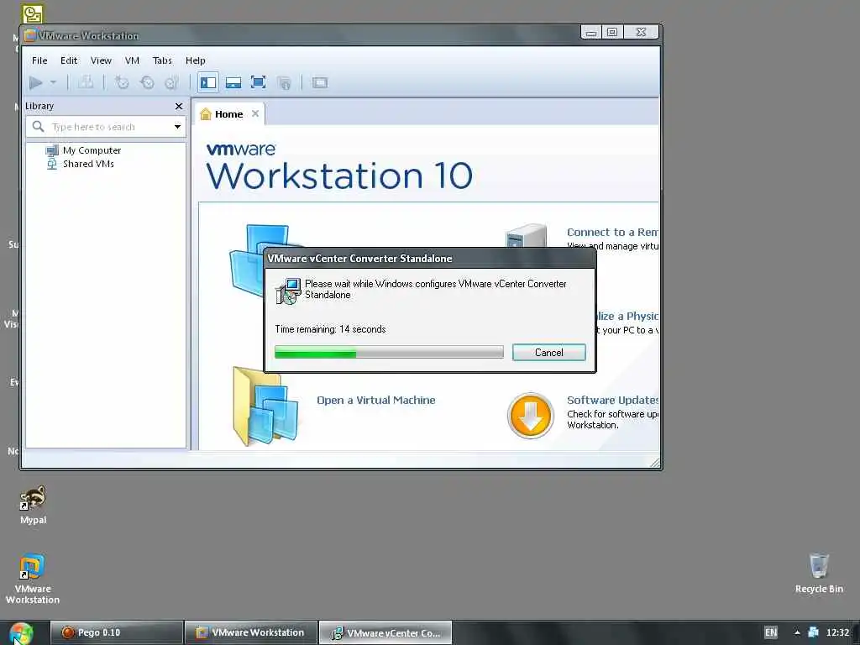Open the power options dropdown arrow beside play
Image resolution: width=860 pixels, height=645 pixels.
(53, 83)
